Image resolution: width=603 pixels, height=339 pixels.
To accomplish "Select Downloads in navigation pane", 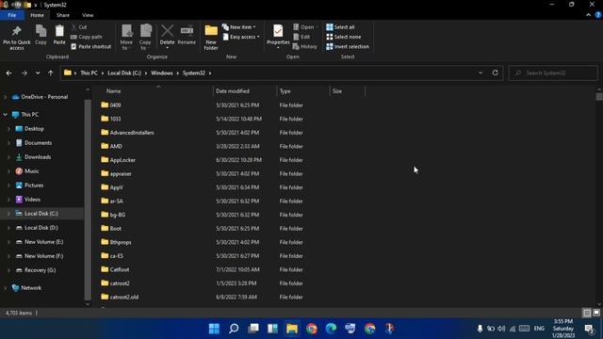I will coord(38,157).
